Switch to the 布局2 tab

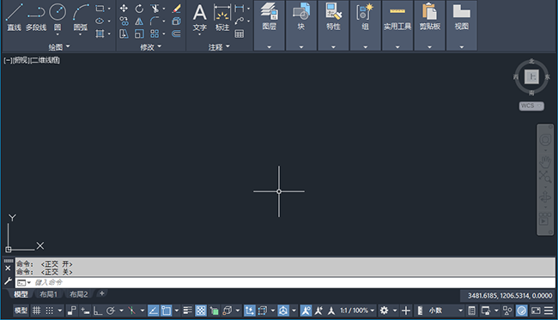79,294
